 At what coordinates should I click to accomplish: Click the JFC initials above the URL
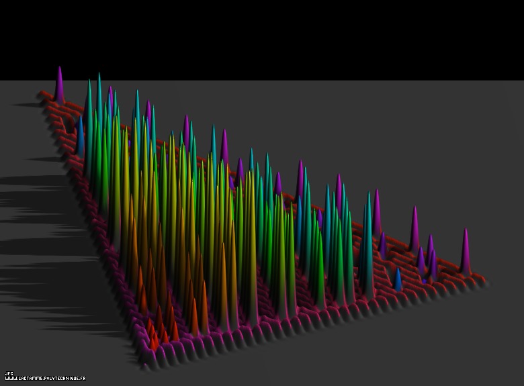tap(9, 373)
